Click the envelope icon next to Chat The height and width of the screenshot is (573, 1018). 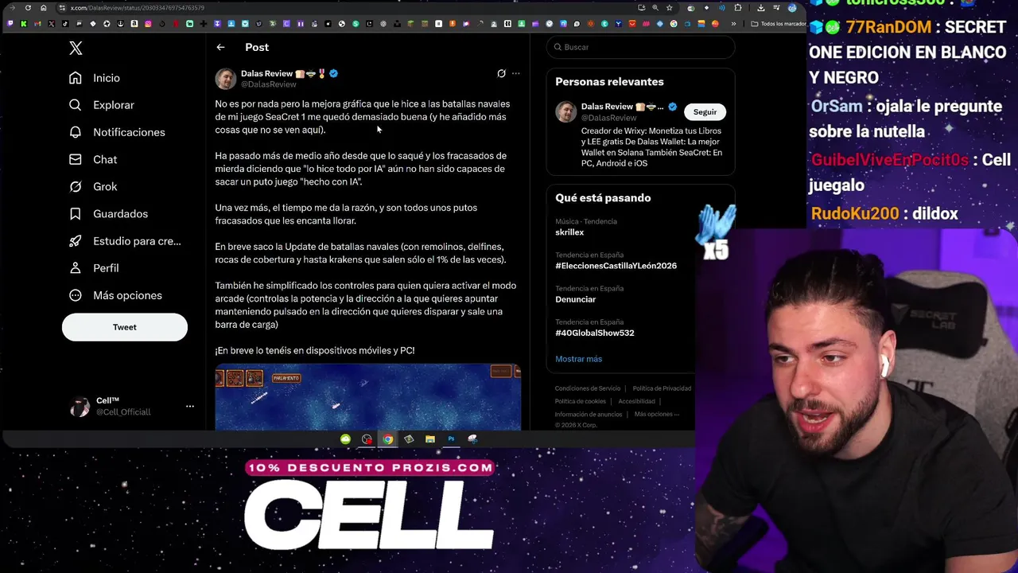click(75, 159)
